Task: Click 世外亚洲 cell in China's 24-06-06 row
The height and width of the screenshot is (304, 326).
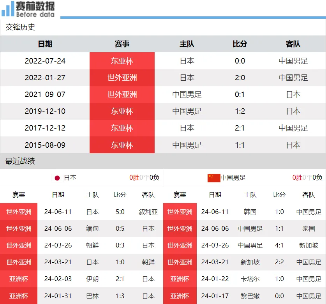Action: point(180,229)
